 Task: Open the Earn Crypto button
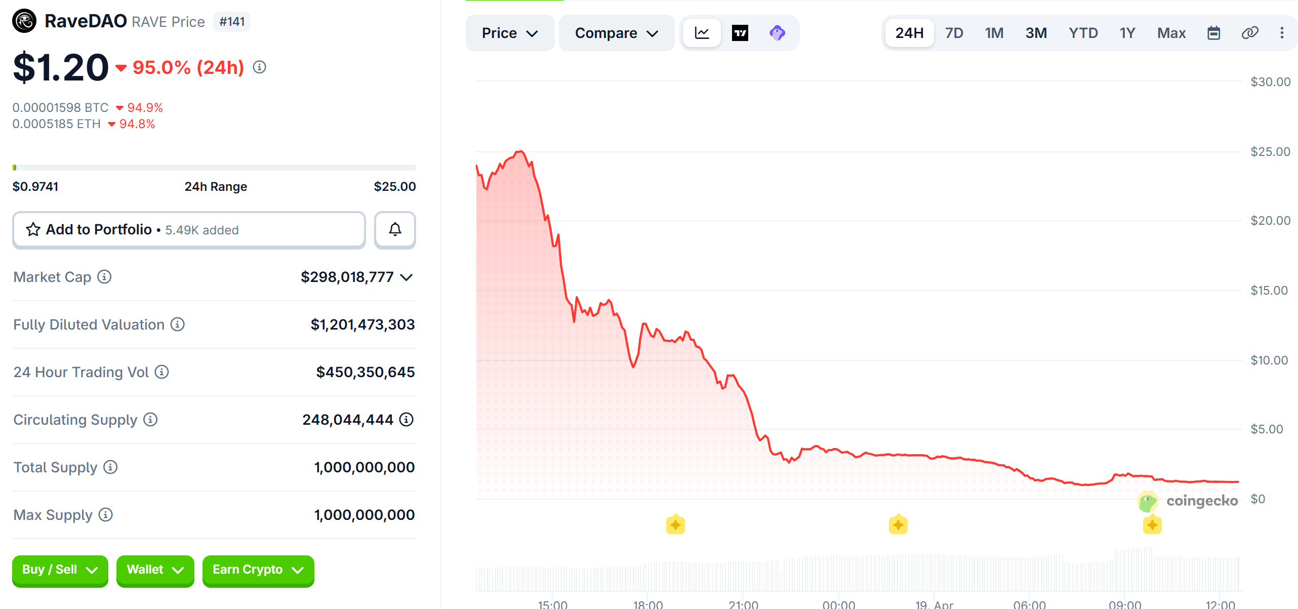tap(258, 571)
